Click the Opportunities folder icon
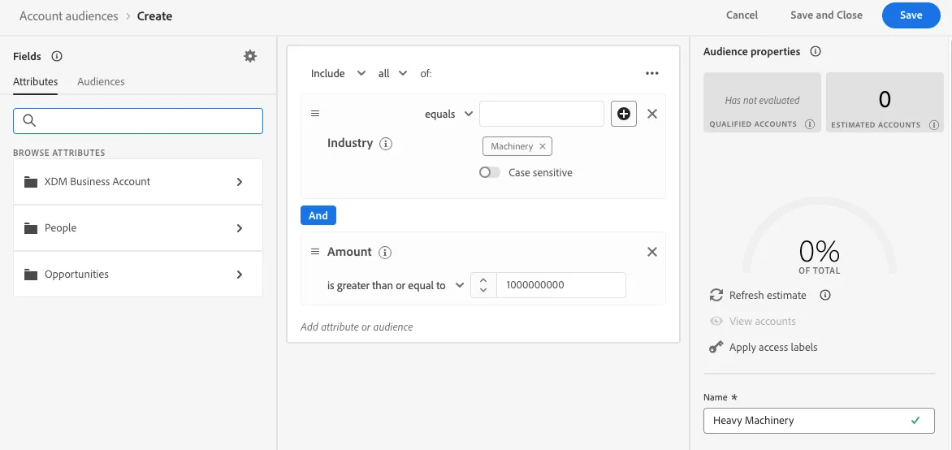The height and width of the screenshot is (450, 952). 31,275
